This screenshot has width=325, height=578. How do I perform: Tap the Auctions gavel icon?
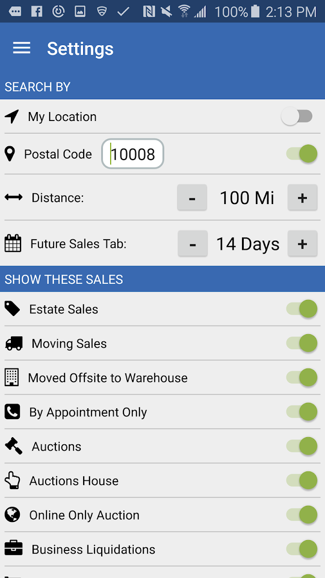tap(14, 446)
